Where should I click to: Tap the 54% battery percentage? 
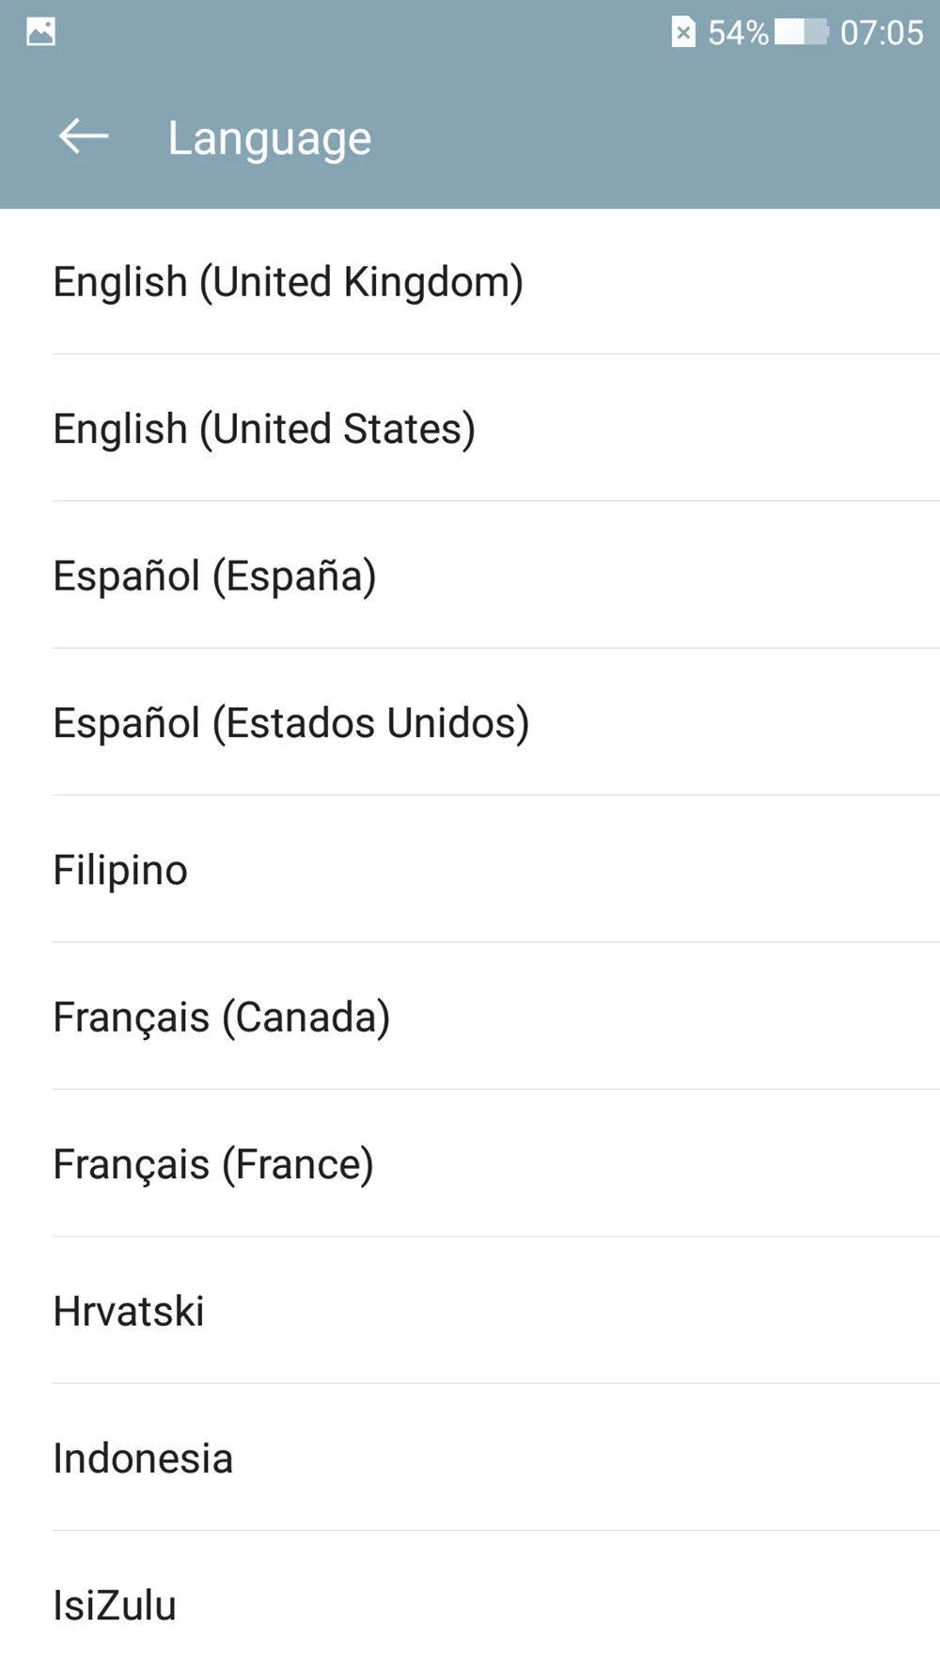(738, 33)
